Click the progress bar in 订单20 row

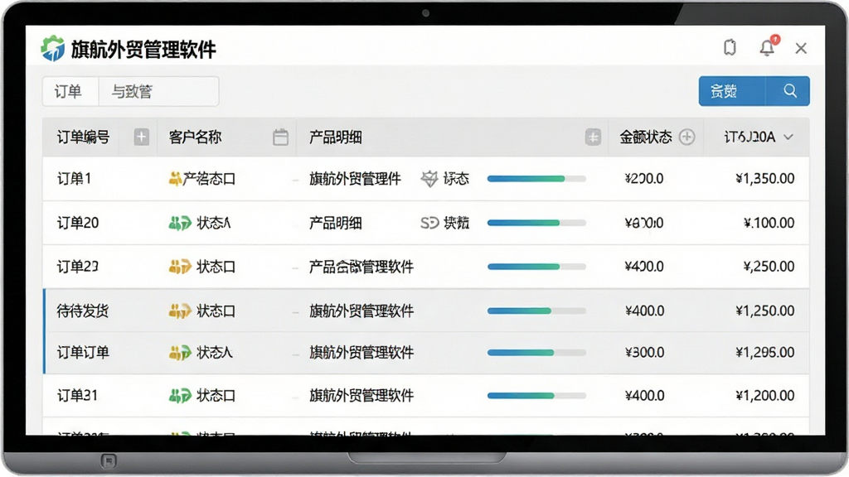(x=536, y=223)
